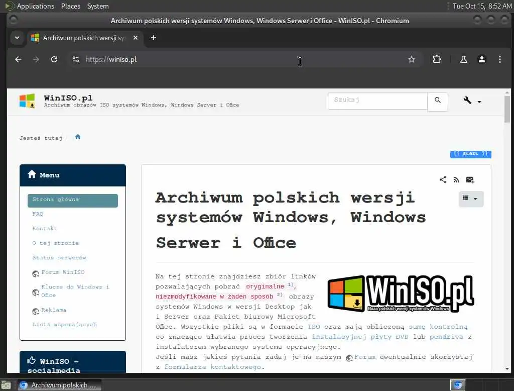
Task: Click footnote marker 2 after sposób
Action: pos(279,295)
